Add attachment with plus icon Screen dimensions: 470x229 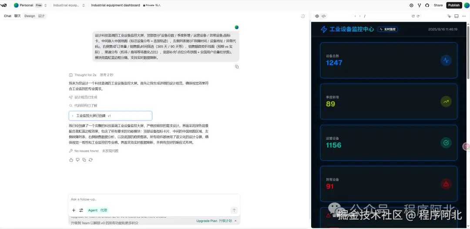[x=74, y=210]
